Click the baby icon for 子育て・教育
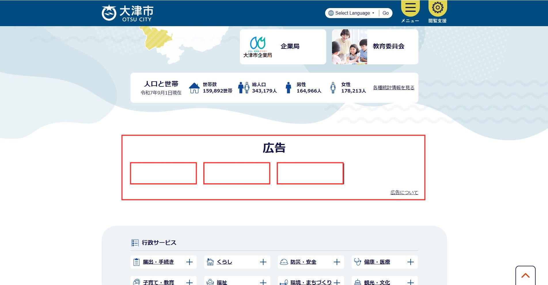This screenshot has height=285, width=548. [136, 282]
